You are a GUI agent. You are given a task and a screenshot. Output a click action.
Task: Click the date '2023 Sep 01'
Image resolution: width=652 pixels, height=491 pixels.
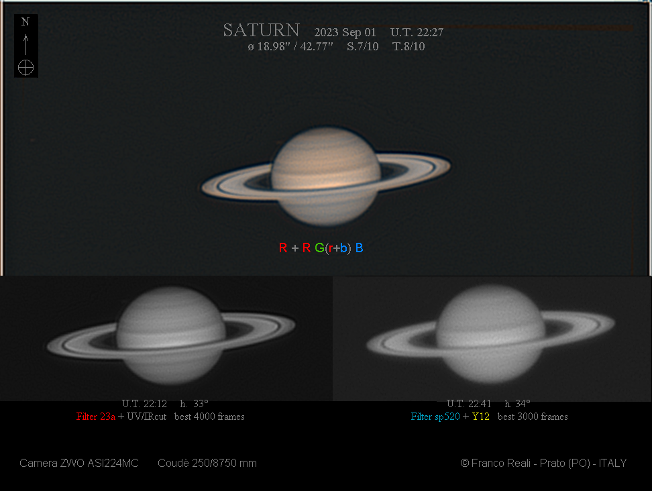tap(345, 32)
